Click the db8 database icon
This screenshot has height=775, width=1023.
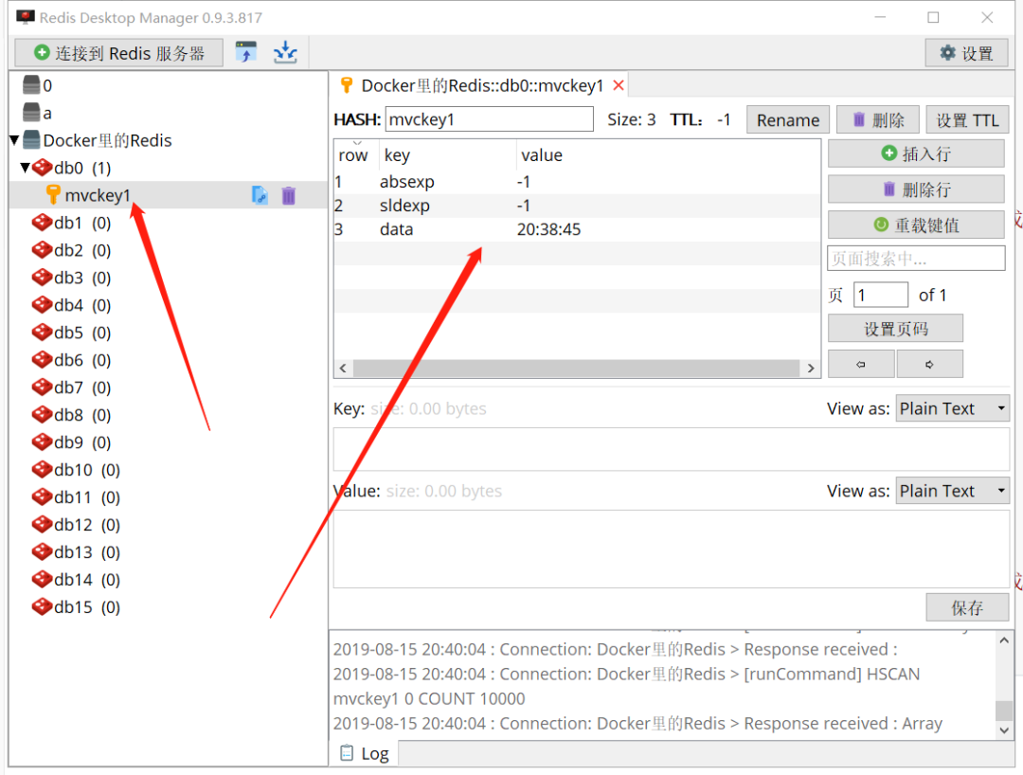pyautogui.click(x=42, y=414)
